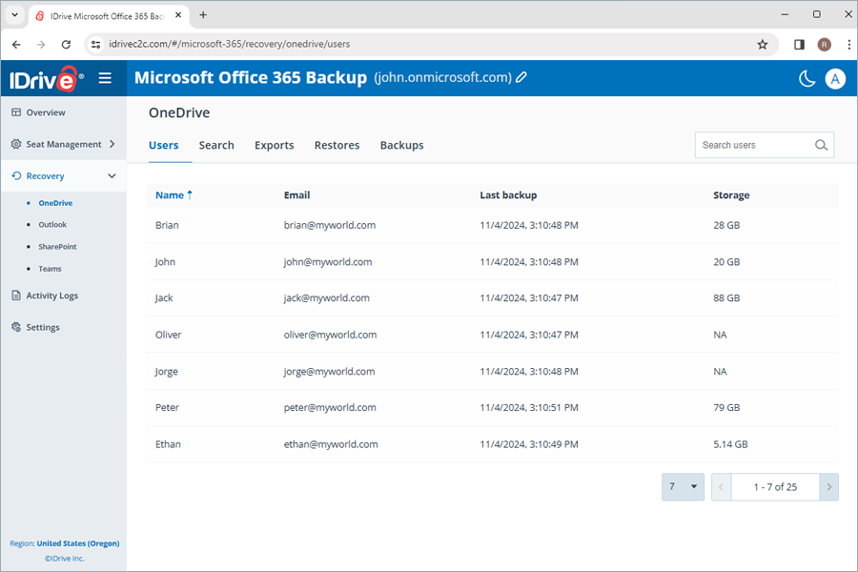Toggle Name column sort order
The width and height of the screenshot is (858, 572).
point(173,194)
